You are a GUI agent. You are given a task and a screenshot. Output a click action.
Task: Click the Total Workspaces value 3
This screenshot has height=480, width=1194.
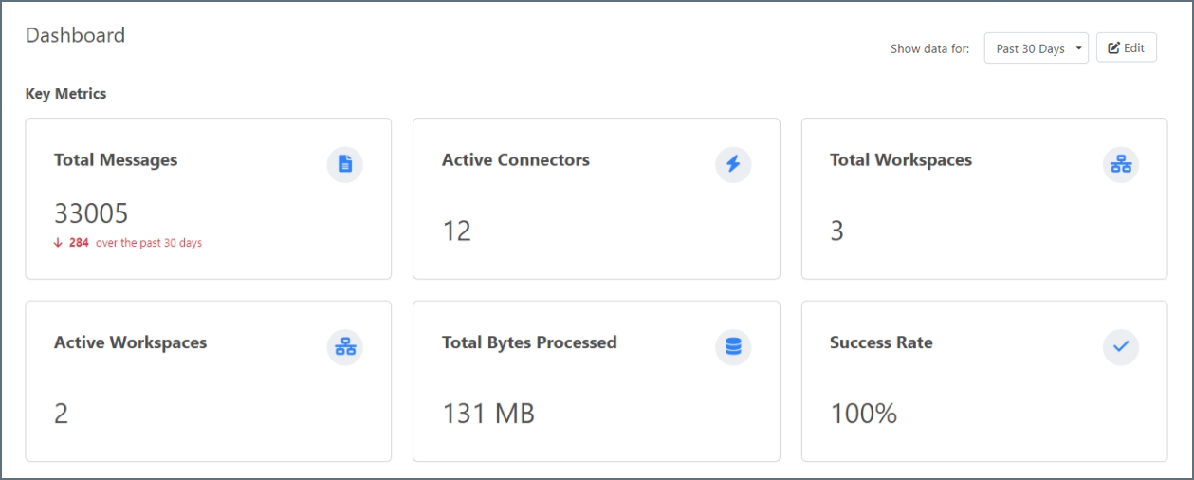pos(836,231)
